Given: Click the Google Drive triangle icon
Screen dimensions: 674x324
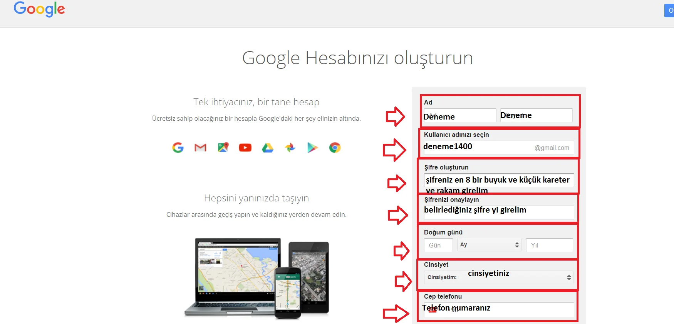Looking at the screenshot, I should coord(268,148).
